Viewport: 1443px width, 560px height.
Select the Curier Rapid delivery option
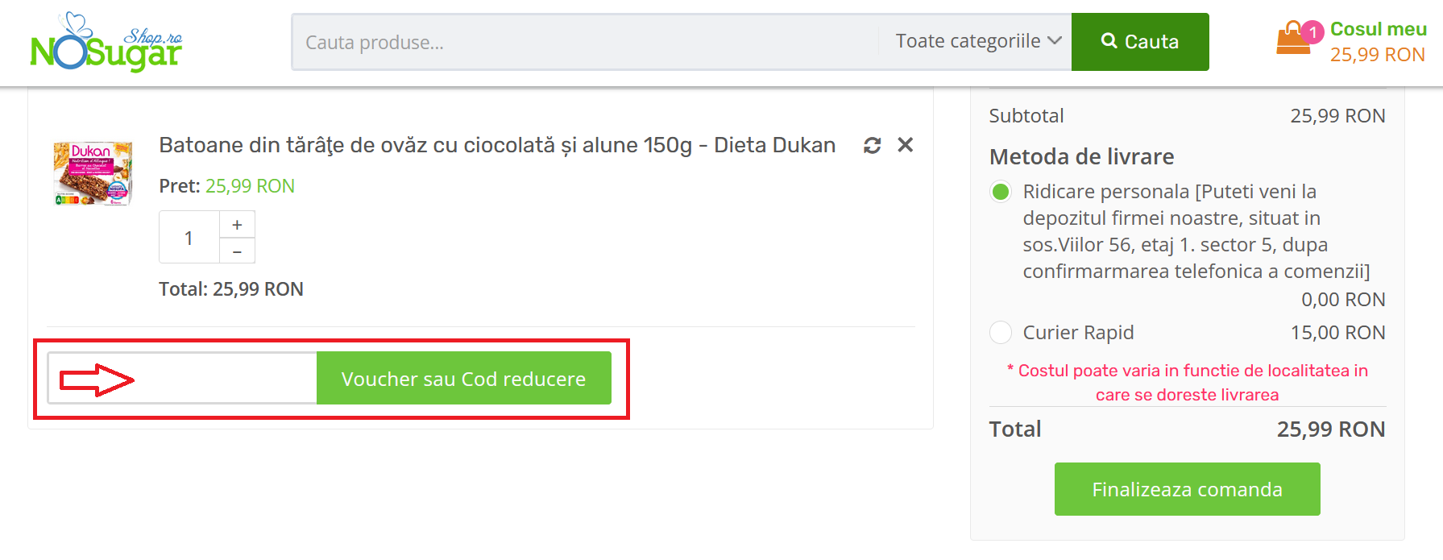pyautogui.click(x=1001, y=333)
